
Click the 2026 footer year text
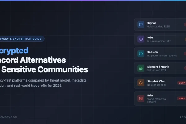coord(183,117)
